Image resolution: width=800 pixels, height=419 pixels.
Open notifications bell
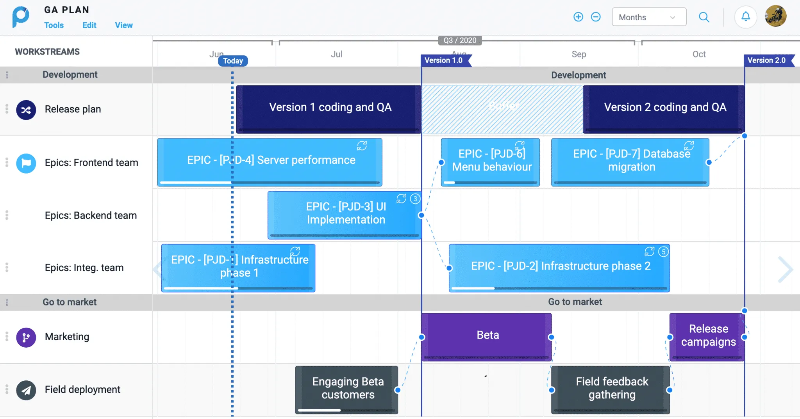click(x=746, y=17)
